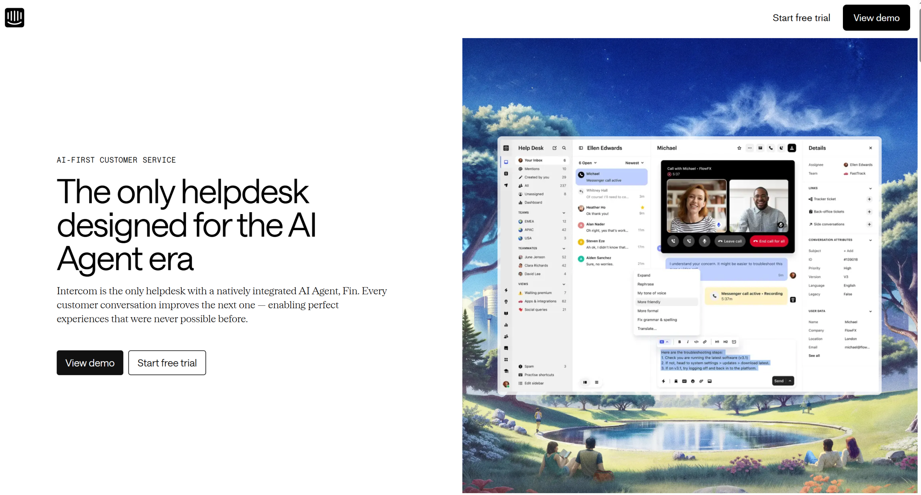Close the Details panel
The width and height of the screenshot is (921, 495).
870,148
